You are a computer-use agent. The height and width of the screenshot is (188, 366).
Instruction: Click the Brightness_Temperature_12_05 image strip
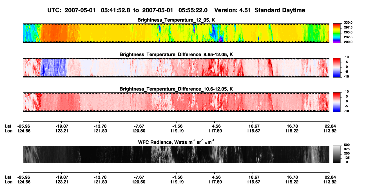[176, 33]
